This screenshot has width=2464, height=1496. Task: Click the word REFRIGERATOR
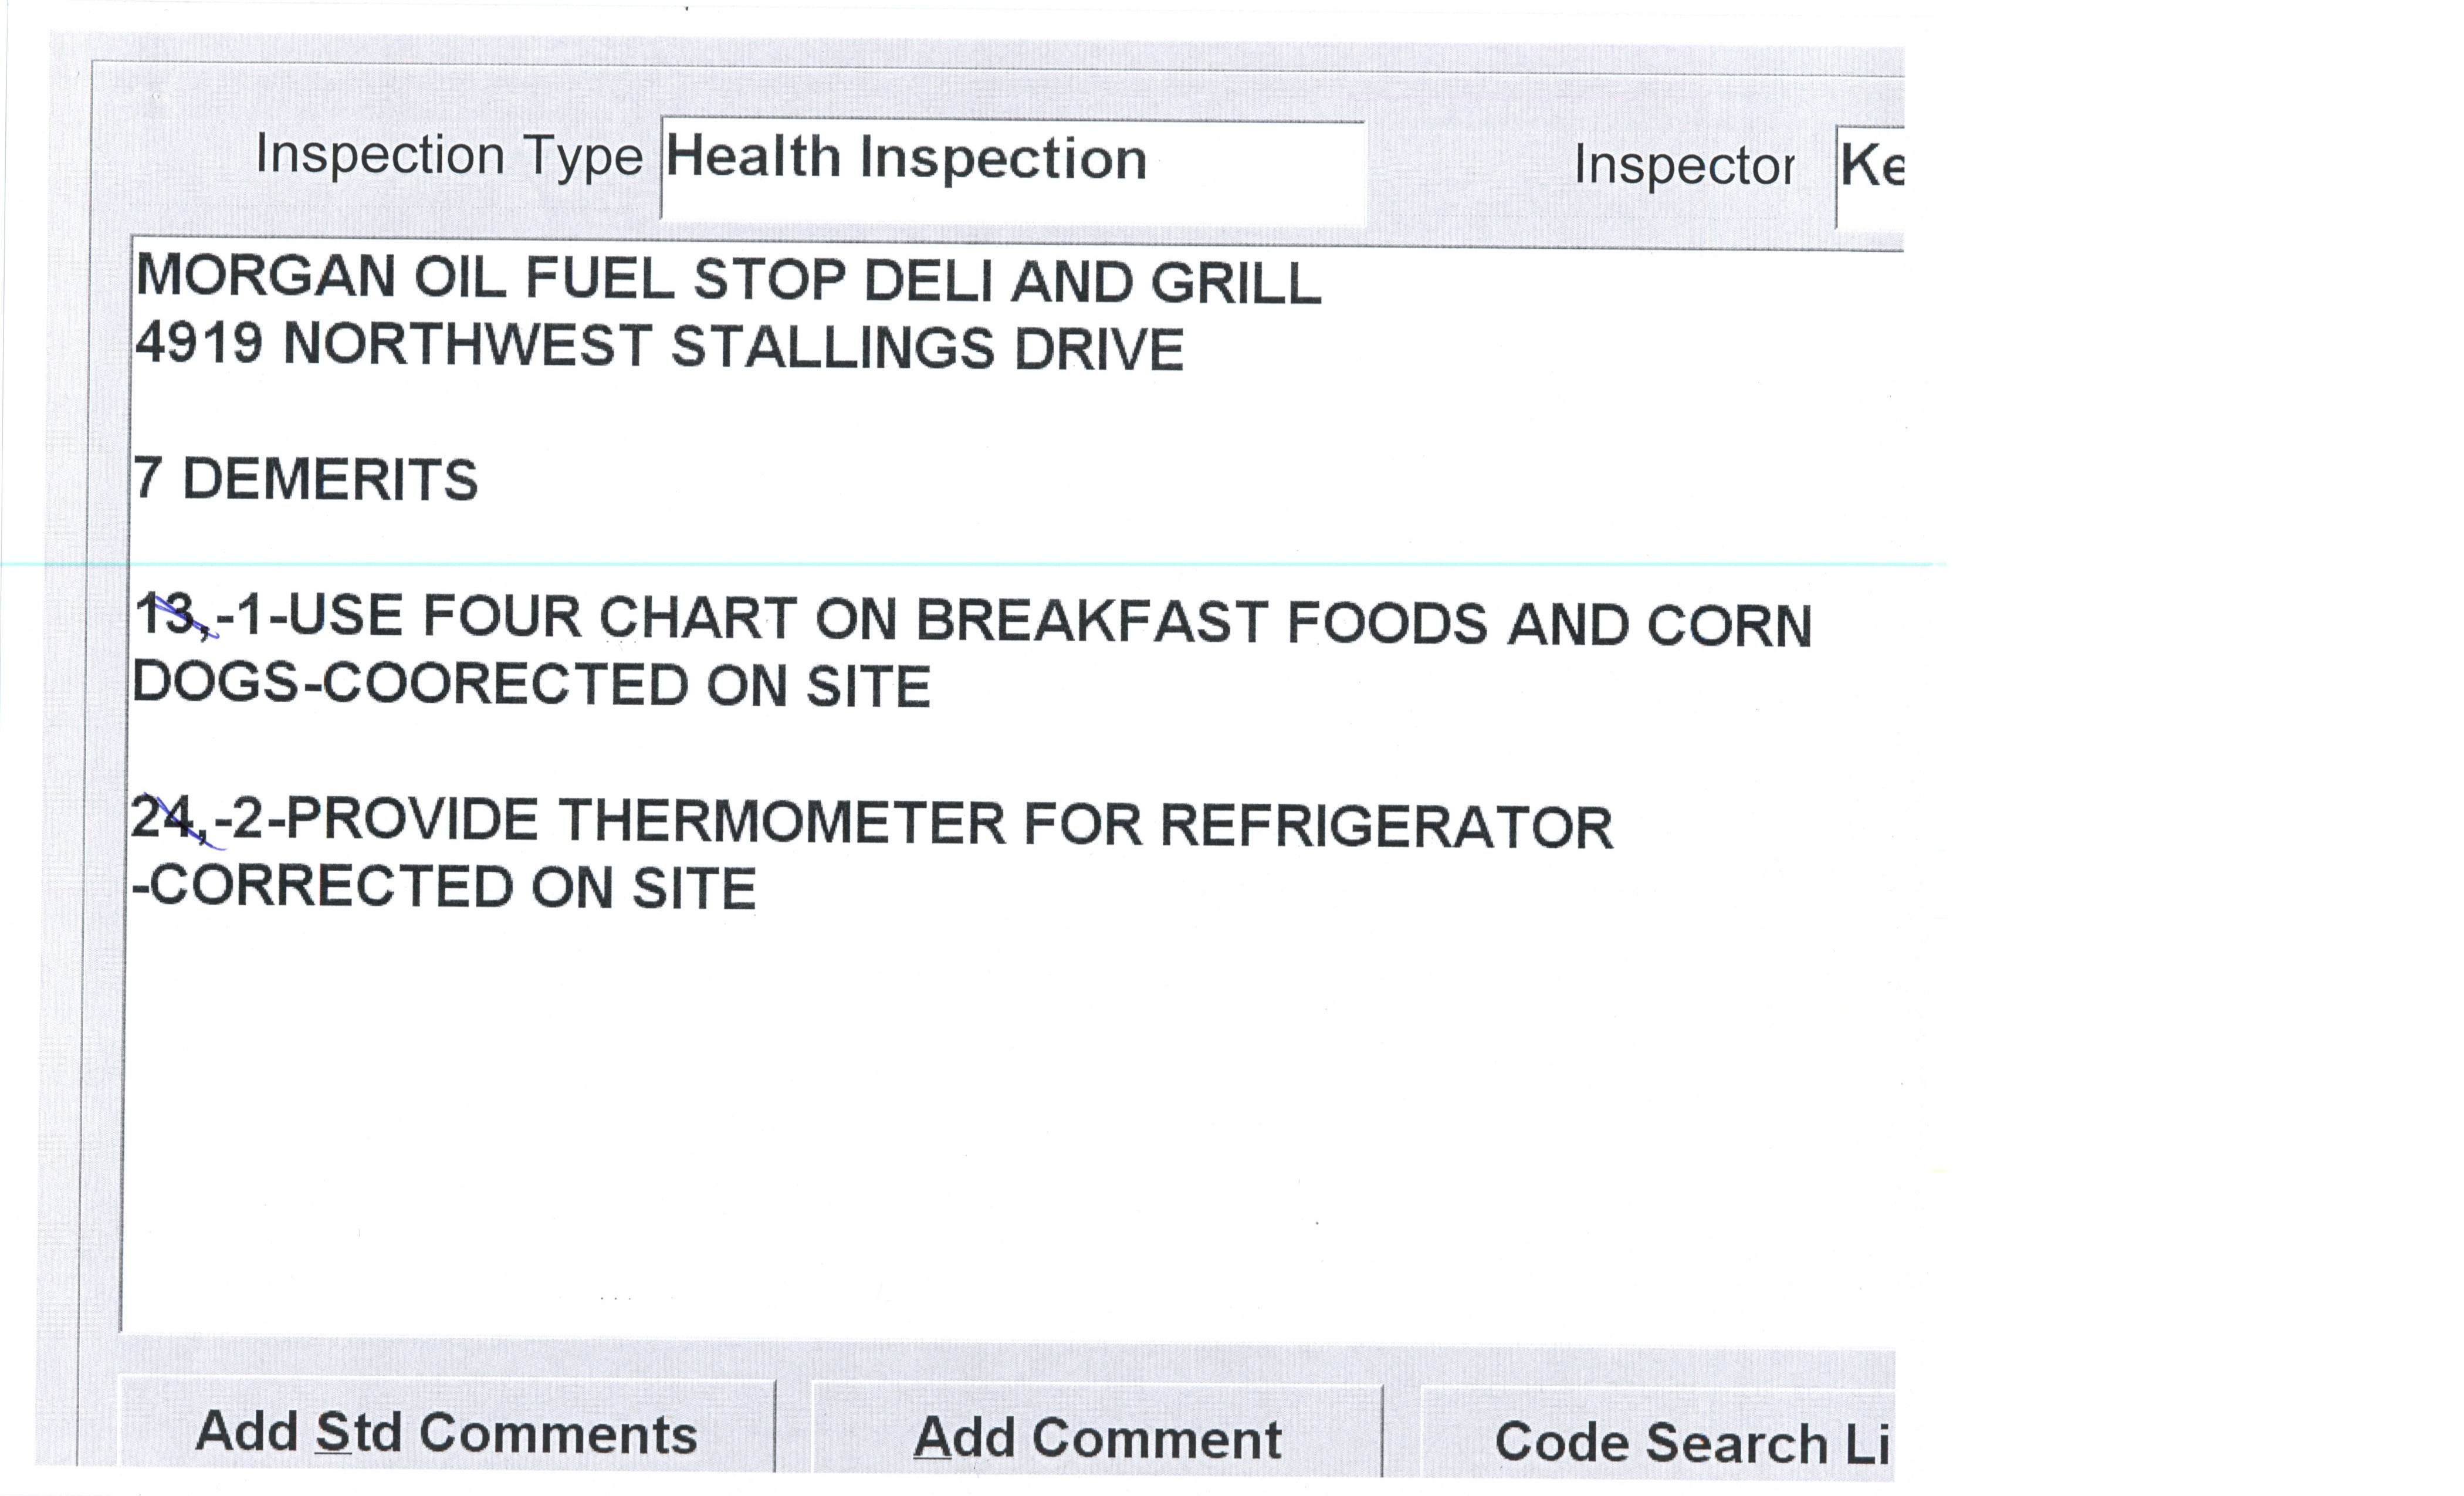click(1386, 827)
